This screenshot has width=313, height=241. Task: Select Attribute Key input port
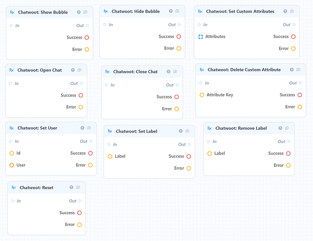[202, 95]
